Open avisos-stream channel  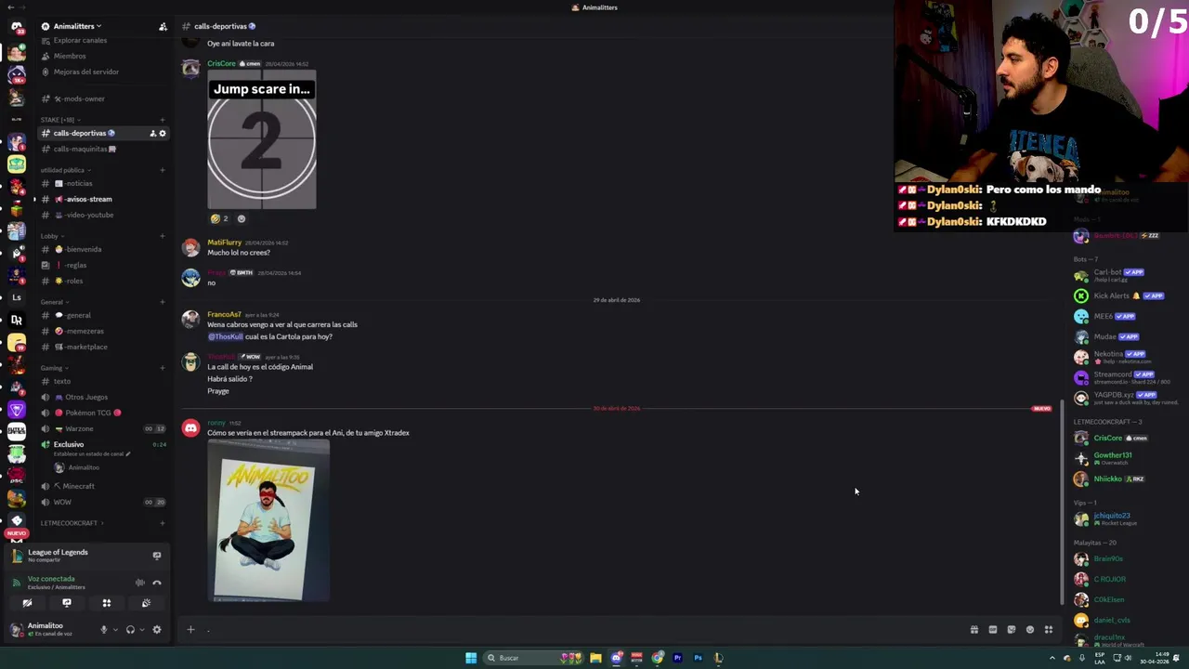pos(102,199)
